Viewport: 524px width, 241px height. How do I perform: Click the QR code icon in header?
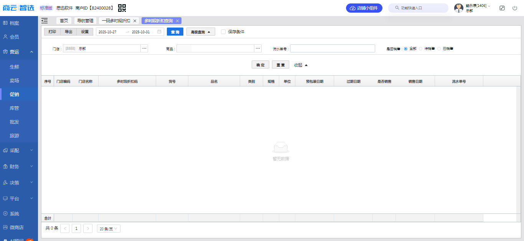(122, 8)
